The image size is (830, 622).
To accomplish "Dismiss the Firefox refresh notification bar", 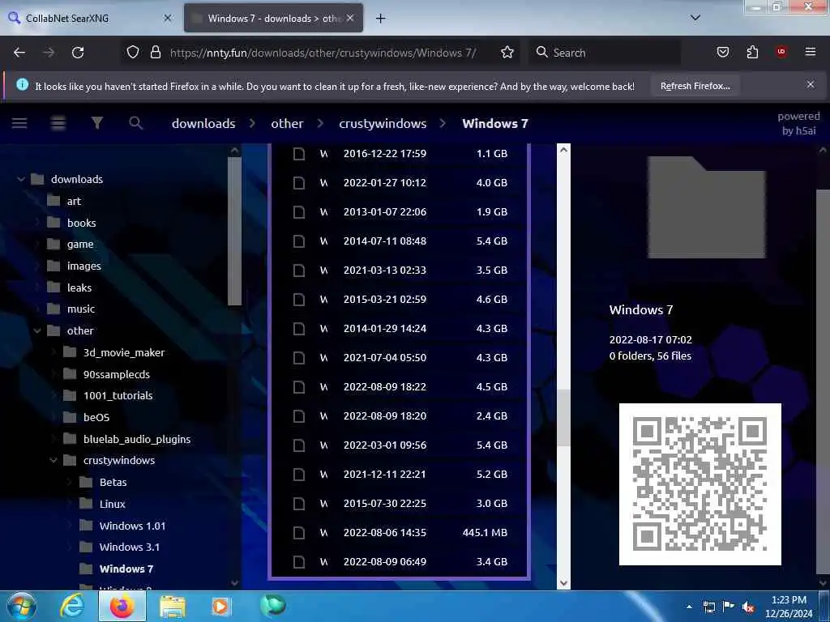I will click(x=811, y=84).
